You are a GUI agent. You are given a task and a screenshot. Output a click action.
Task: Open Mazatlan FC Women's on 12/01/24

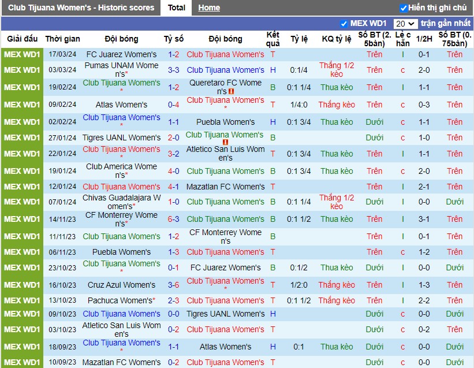click(226, 187)
